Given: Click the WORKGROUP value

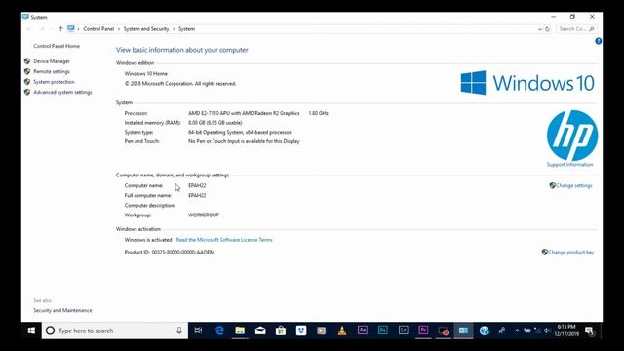Looking at the screenshot, I should [x=204, y=214].
